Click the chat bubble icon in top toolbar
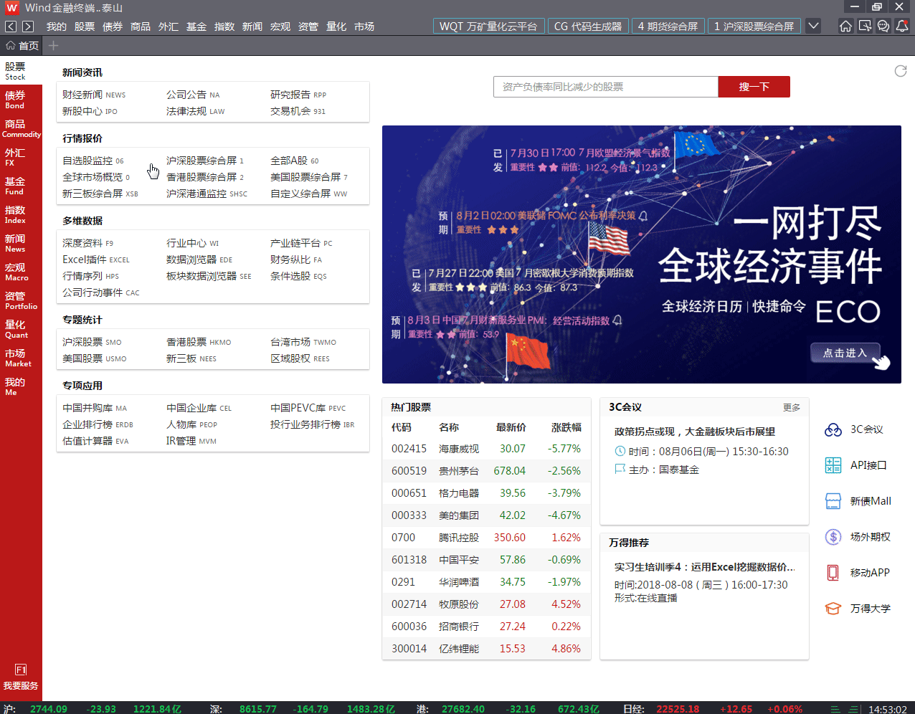 coord(883,27)
